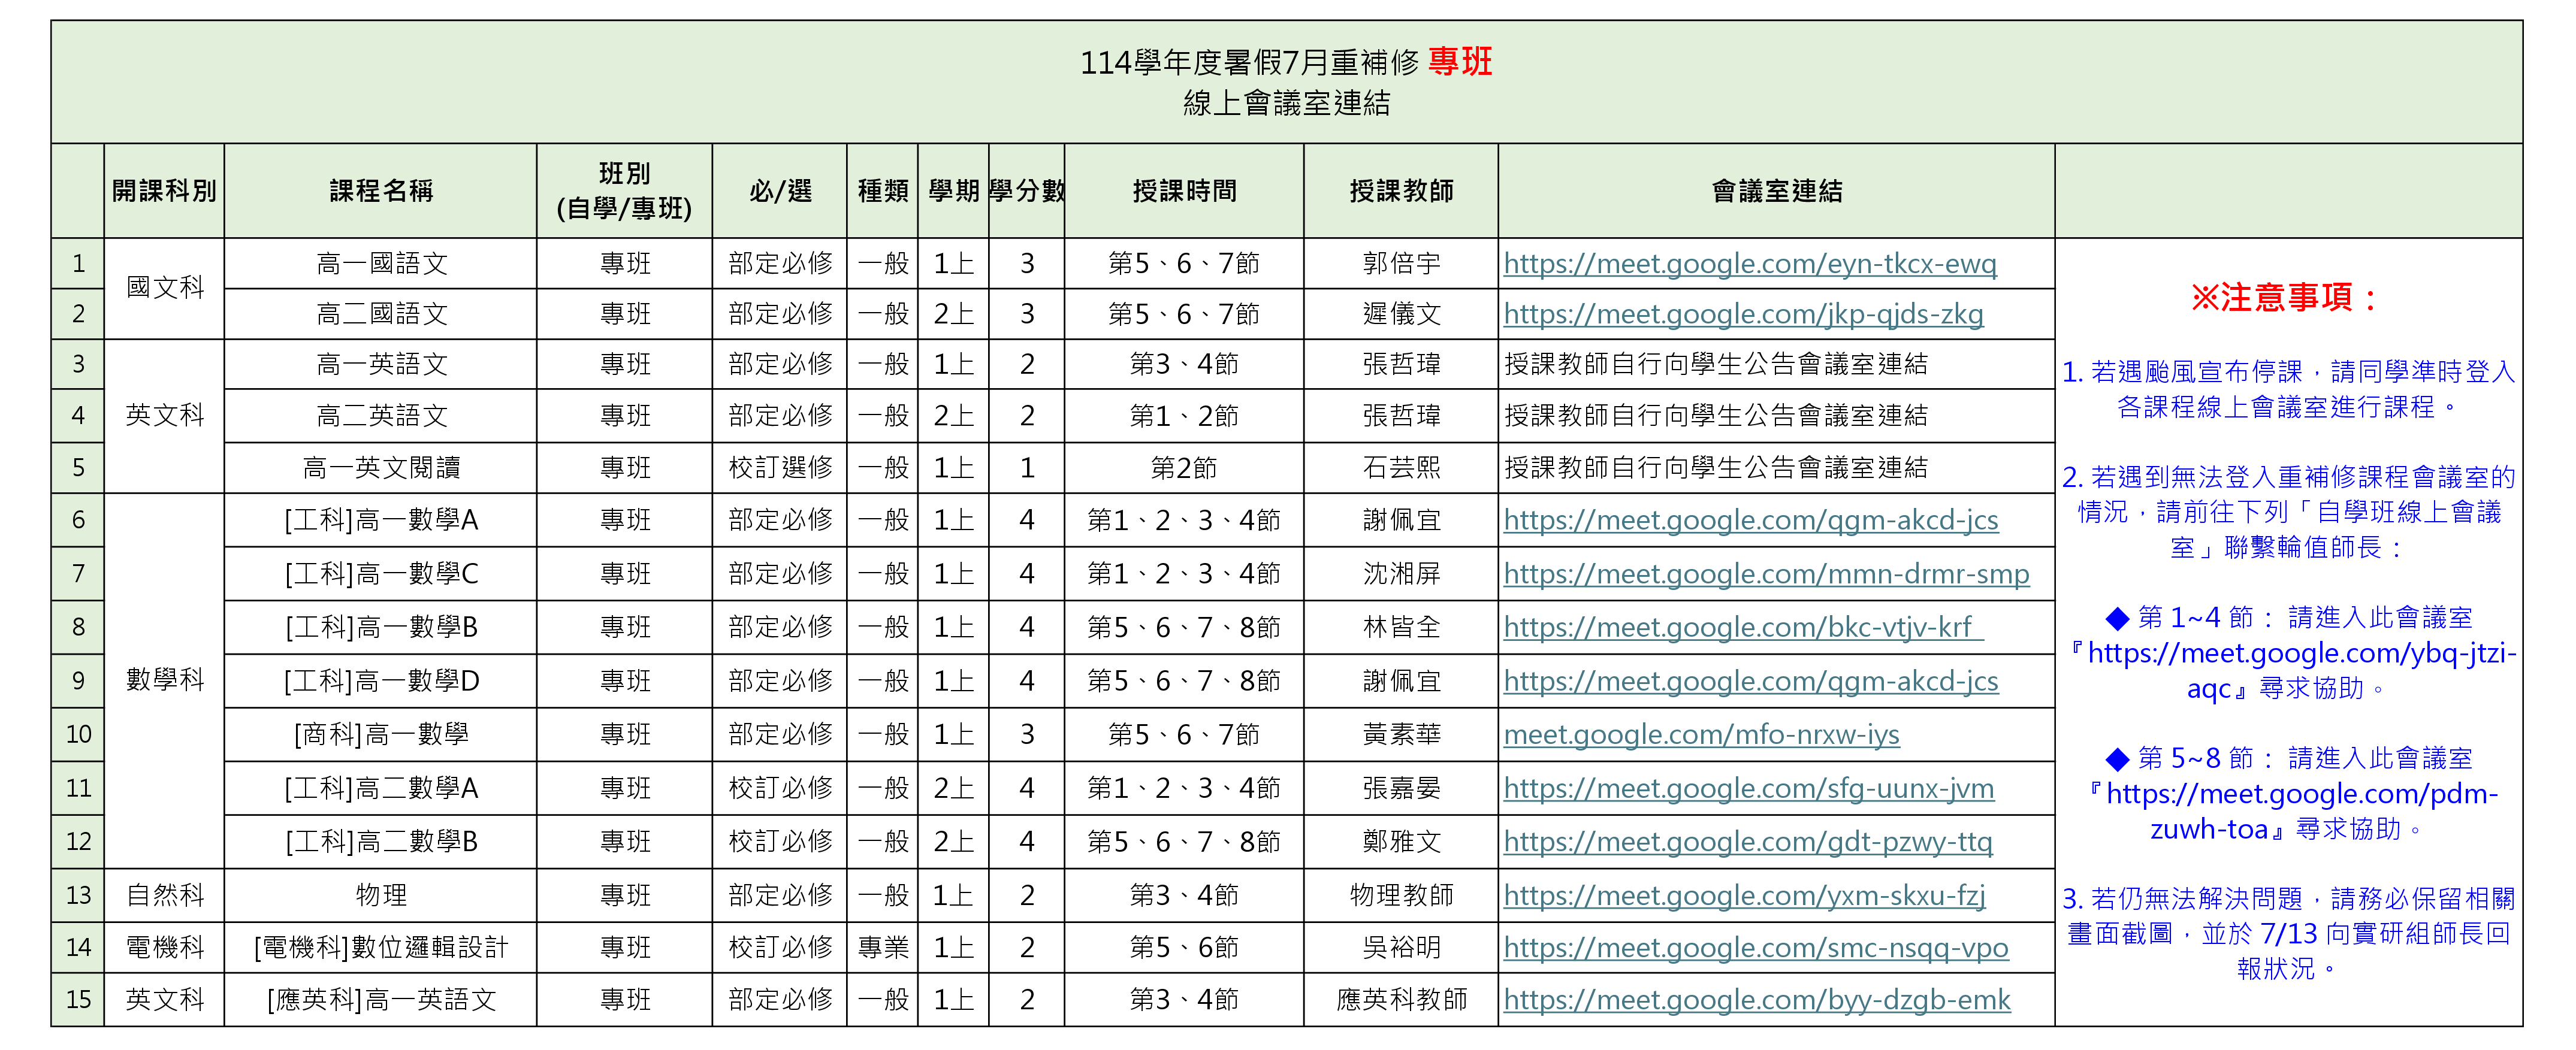This screenshot has width=2576, height=1050.
Task: Click teacher name 張嘉晏
Action: point(1401,788)
